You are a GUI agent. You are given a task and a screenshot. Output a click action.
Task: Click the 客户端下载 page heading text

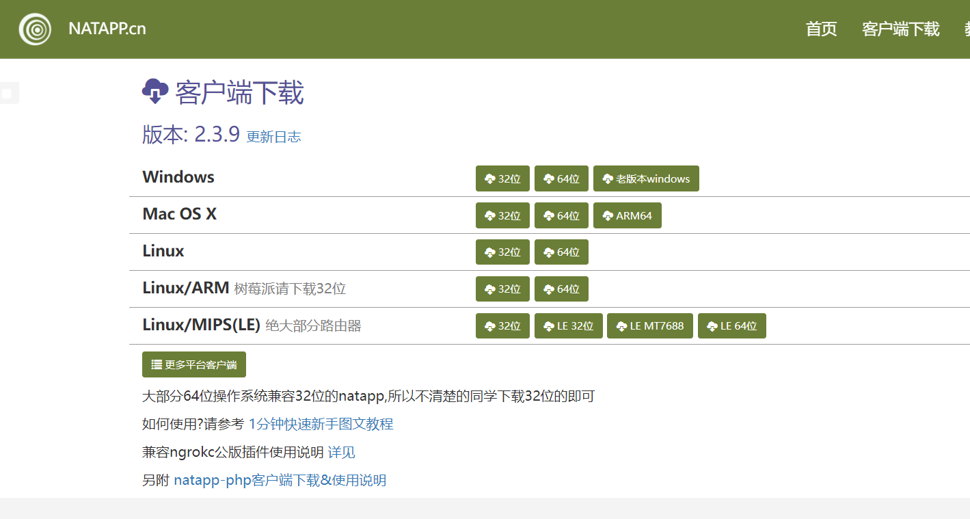pyautogui.click(x=239, y=92)
